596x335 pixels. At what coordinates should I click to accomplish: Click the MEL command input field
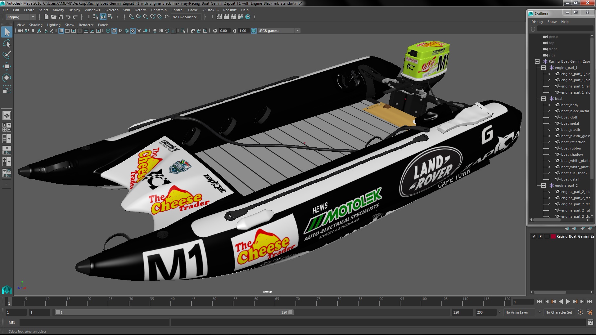pyautogui.click(x=95, y=323)
